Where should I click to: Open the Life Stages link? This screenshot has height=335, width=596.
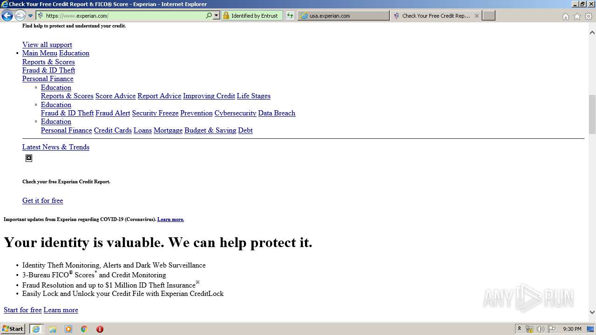click(x=253, y=96)
